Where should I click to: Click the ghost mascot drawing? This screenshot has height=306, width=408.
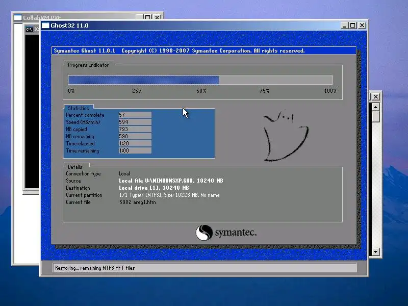[x=286, y=136]
